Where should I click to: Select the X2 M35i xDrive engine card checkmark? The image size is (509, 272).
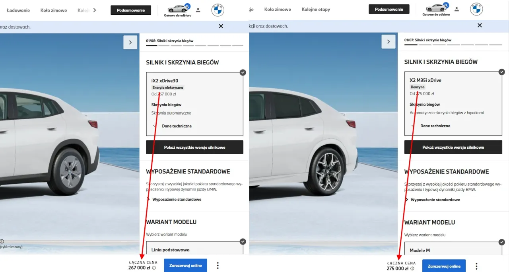click(x=501, y=72)
